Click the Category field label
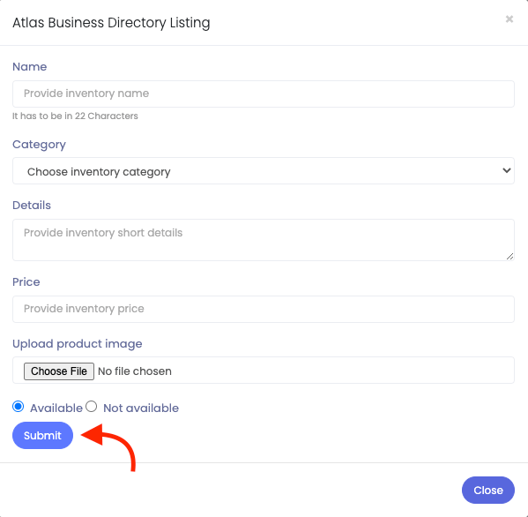Screen dimensions: 528x517 coord(39,145)
